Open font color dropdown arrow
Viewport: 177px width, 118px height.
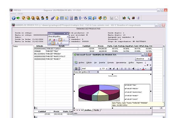(x=146, y=69)
